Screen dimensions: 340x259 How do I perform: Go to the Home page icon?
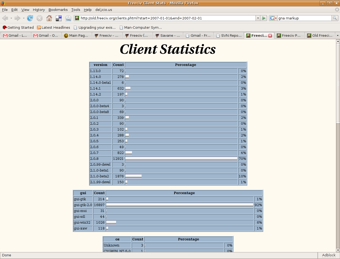49,18
